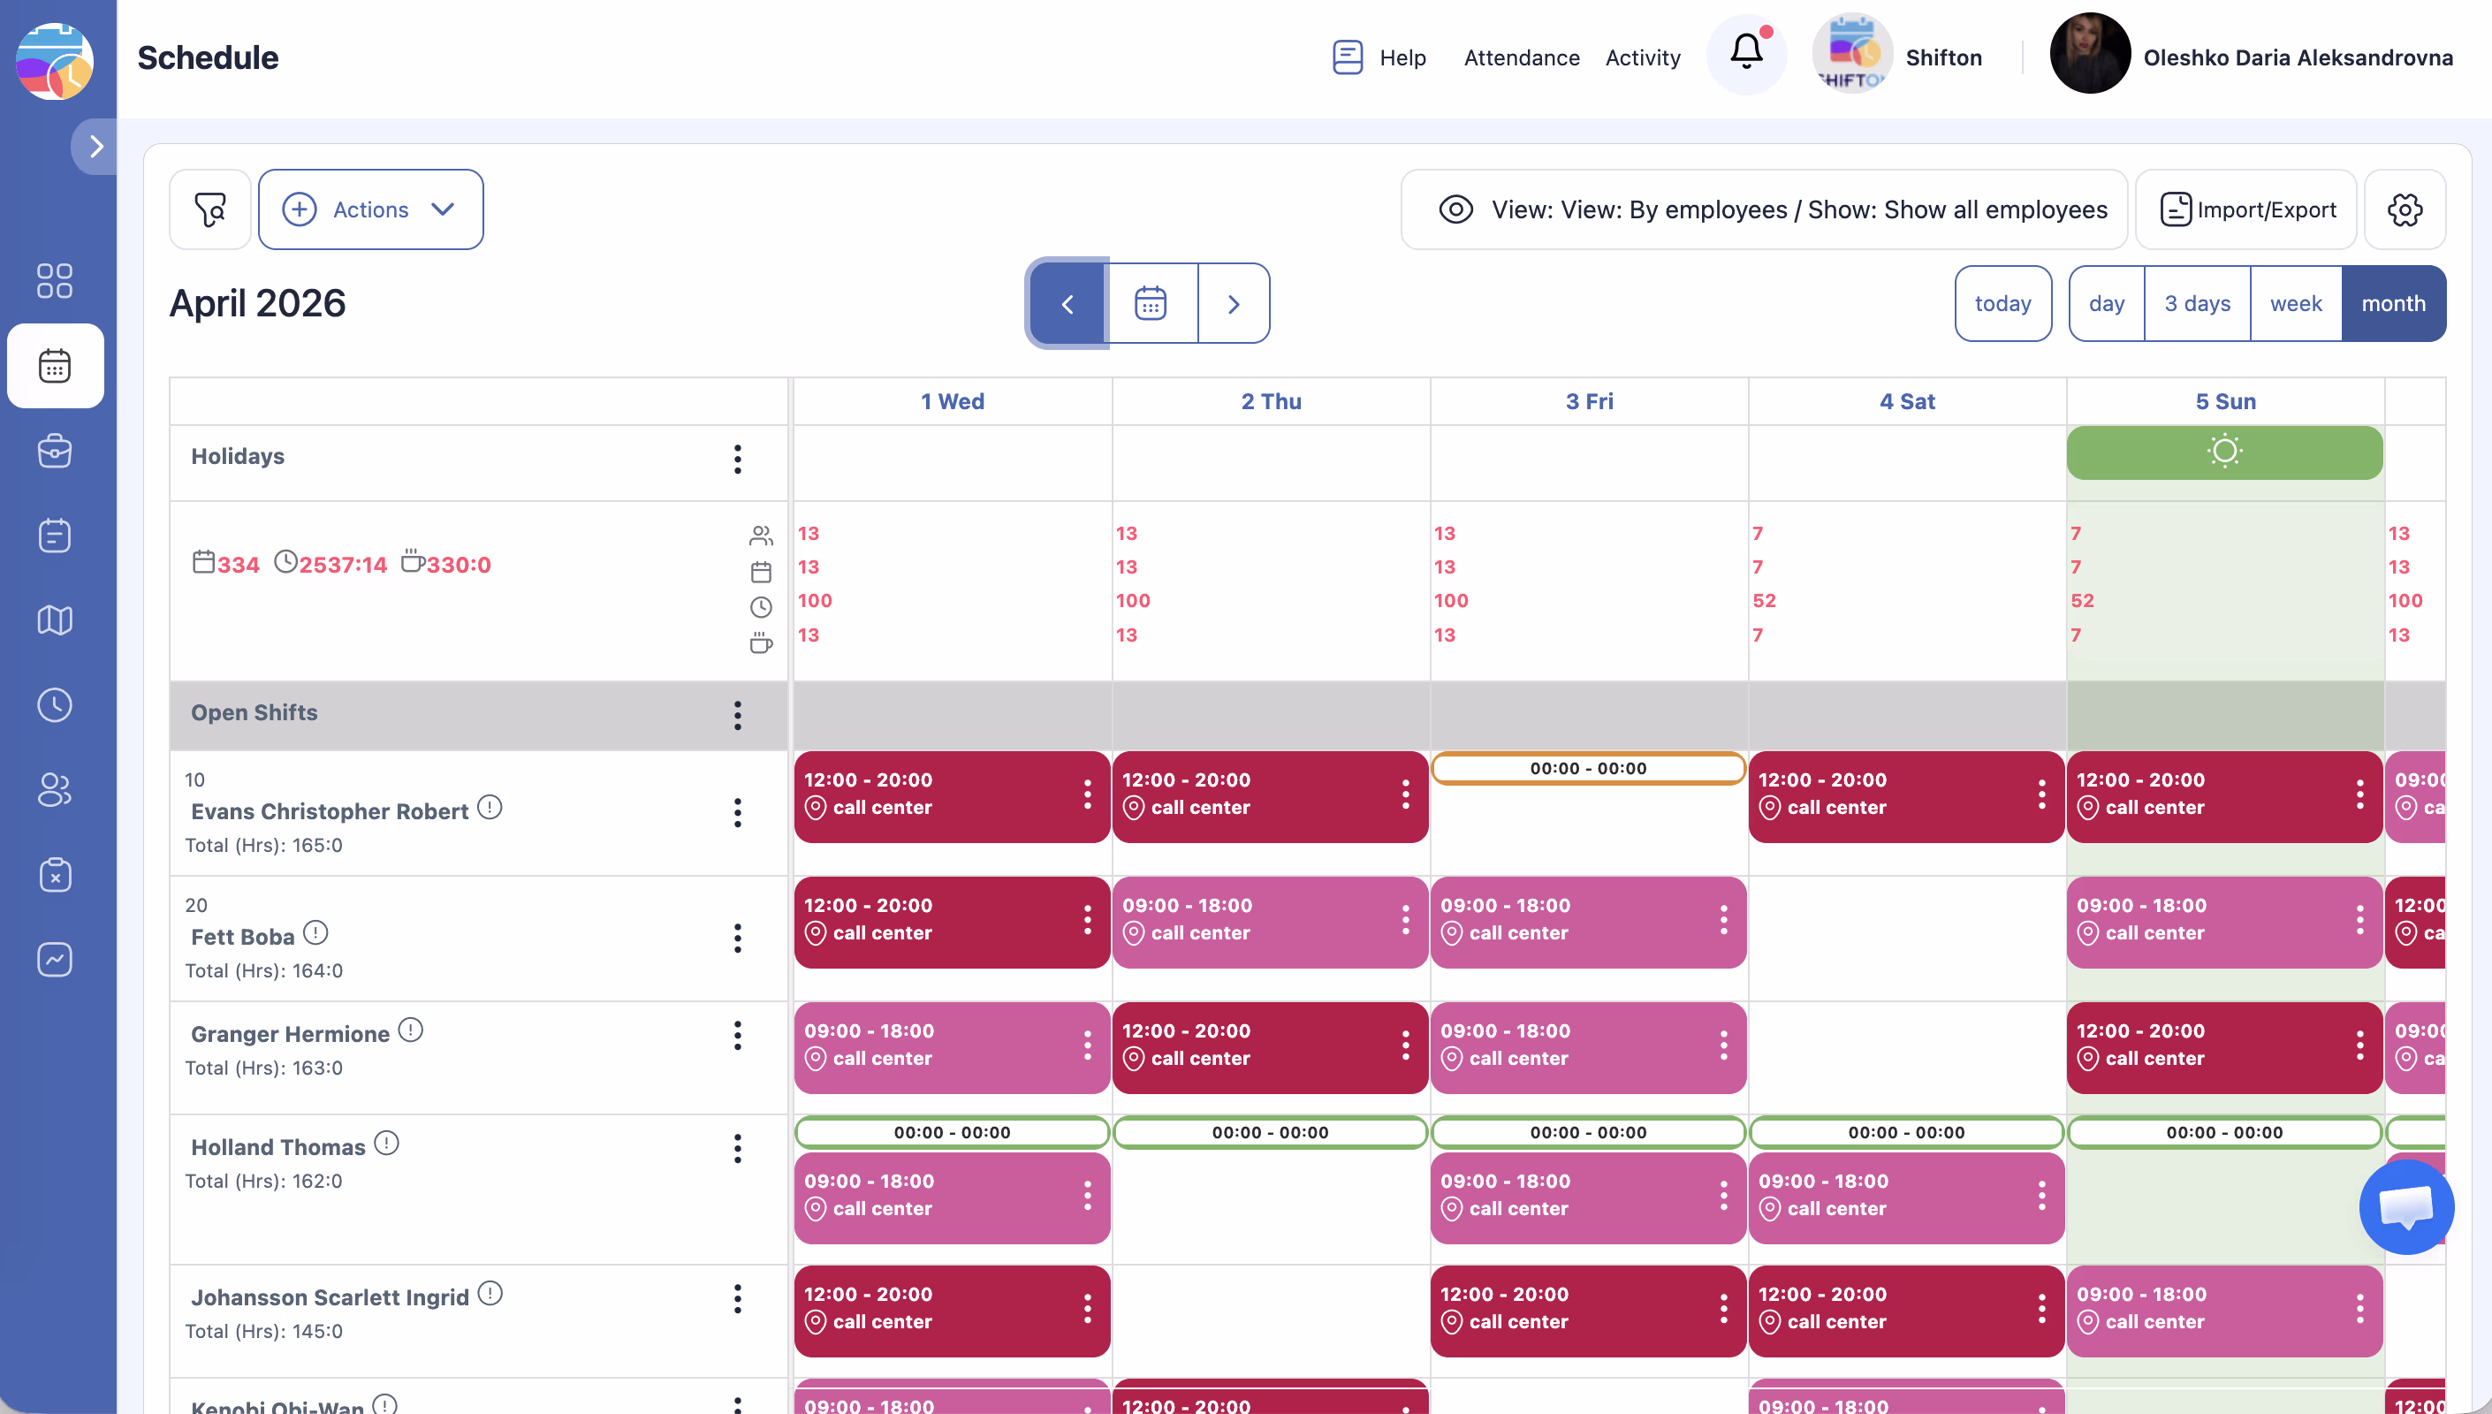Open the reports chart icon in sidebar

pyautogui.click(x=55, y=960)
